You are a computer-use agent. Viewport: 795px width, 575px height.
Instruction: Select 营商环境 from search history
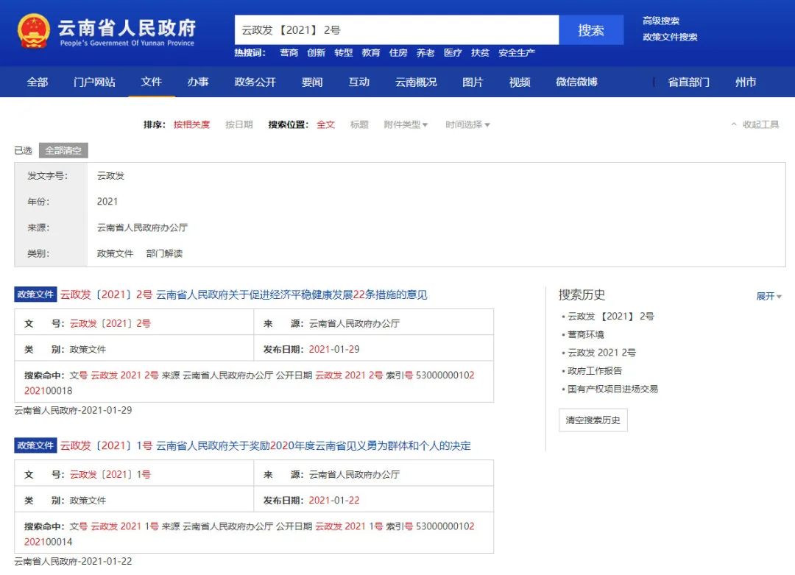[585, 334]
